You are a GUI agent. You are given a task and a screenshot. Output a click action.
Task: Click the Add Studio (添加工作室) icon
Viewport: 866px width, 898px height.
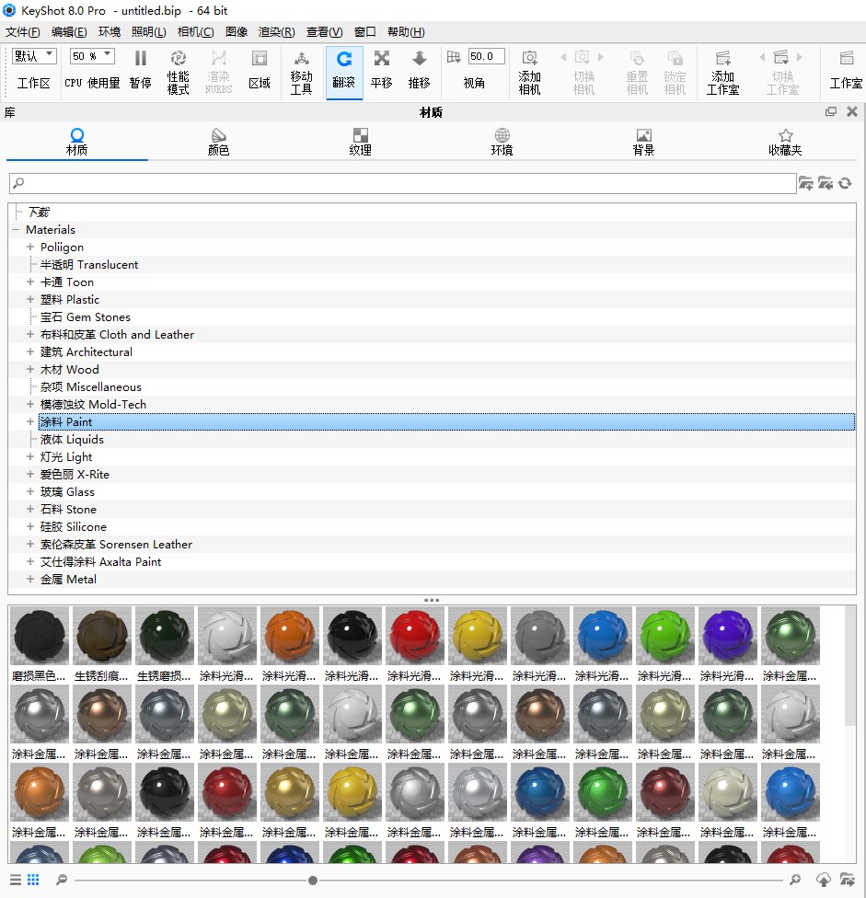click(722, 61)
